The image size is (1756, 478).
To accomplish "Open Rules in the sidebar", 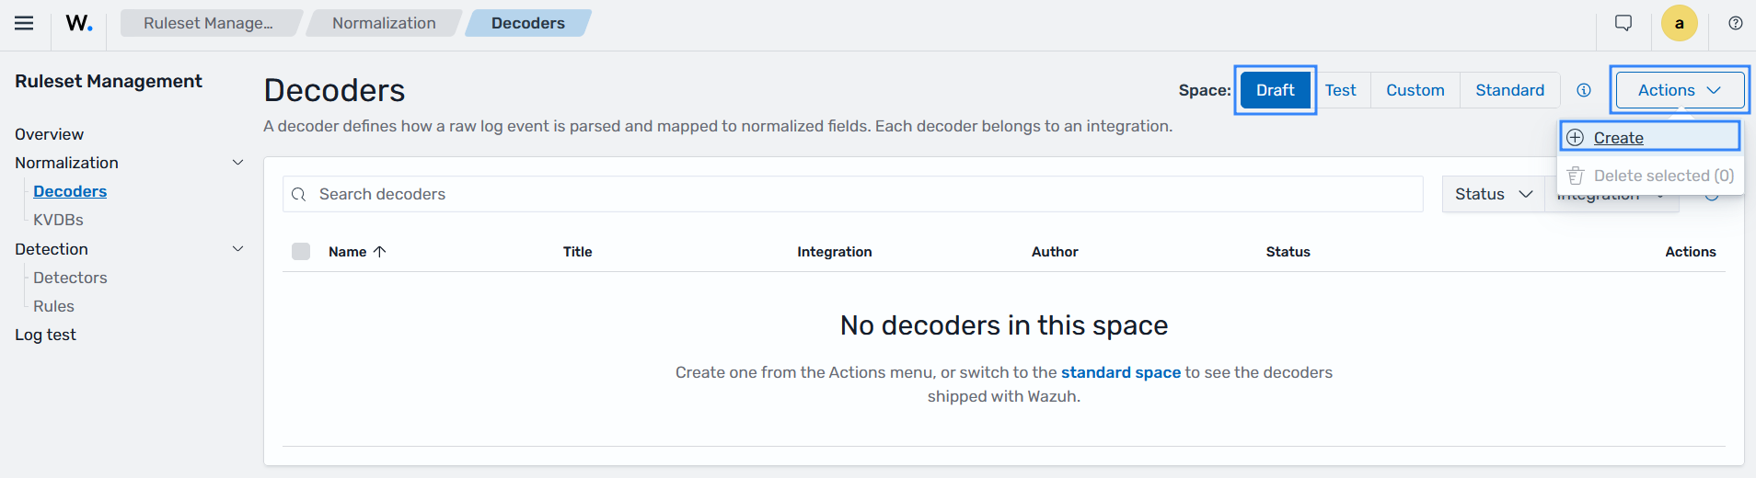I will [x=53, y=306].
